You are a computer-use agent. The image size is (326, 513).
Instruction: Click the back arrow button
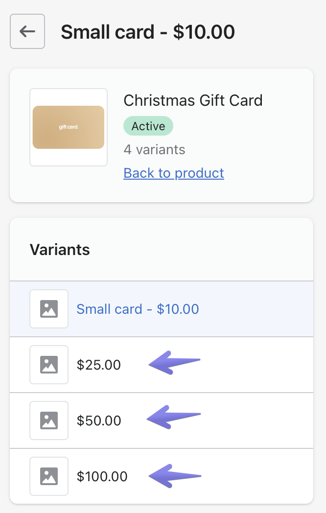[27, 31]
